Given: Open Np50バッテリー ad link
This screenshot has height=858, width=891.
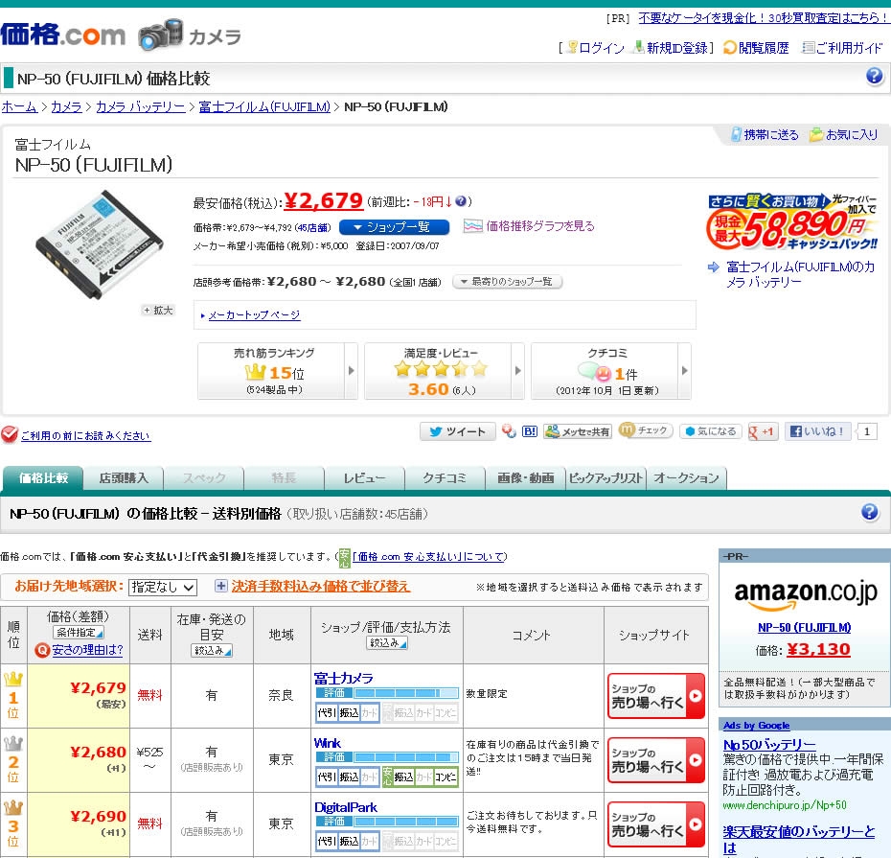Looking at the screenshot, I should click(x=768, y=744).
